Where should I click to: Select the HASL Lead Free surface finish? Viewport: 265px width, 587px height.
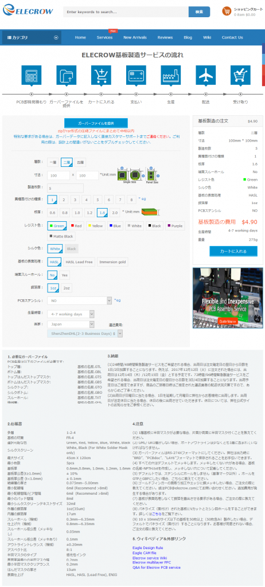coord(79,262)
